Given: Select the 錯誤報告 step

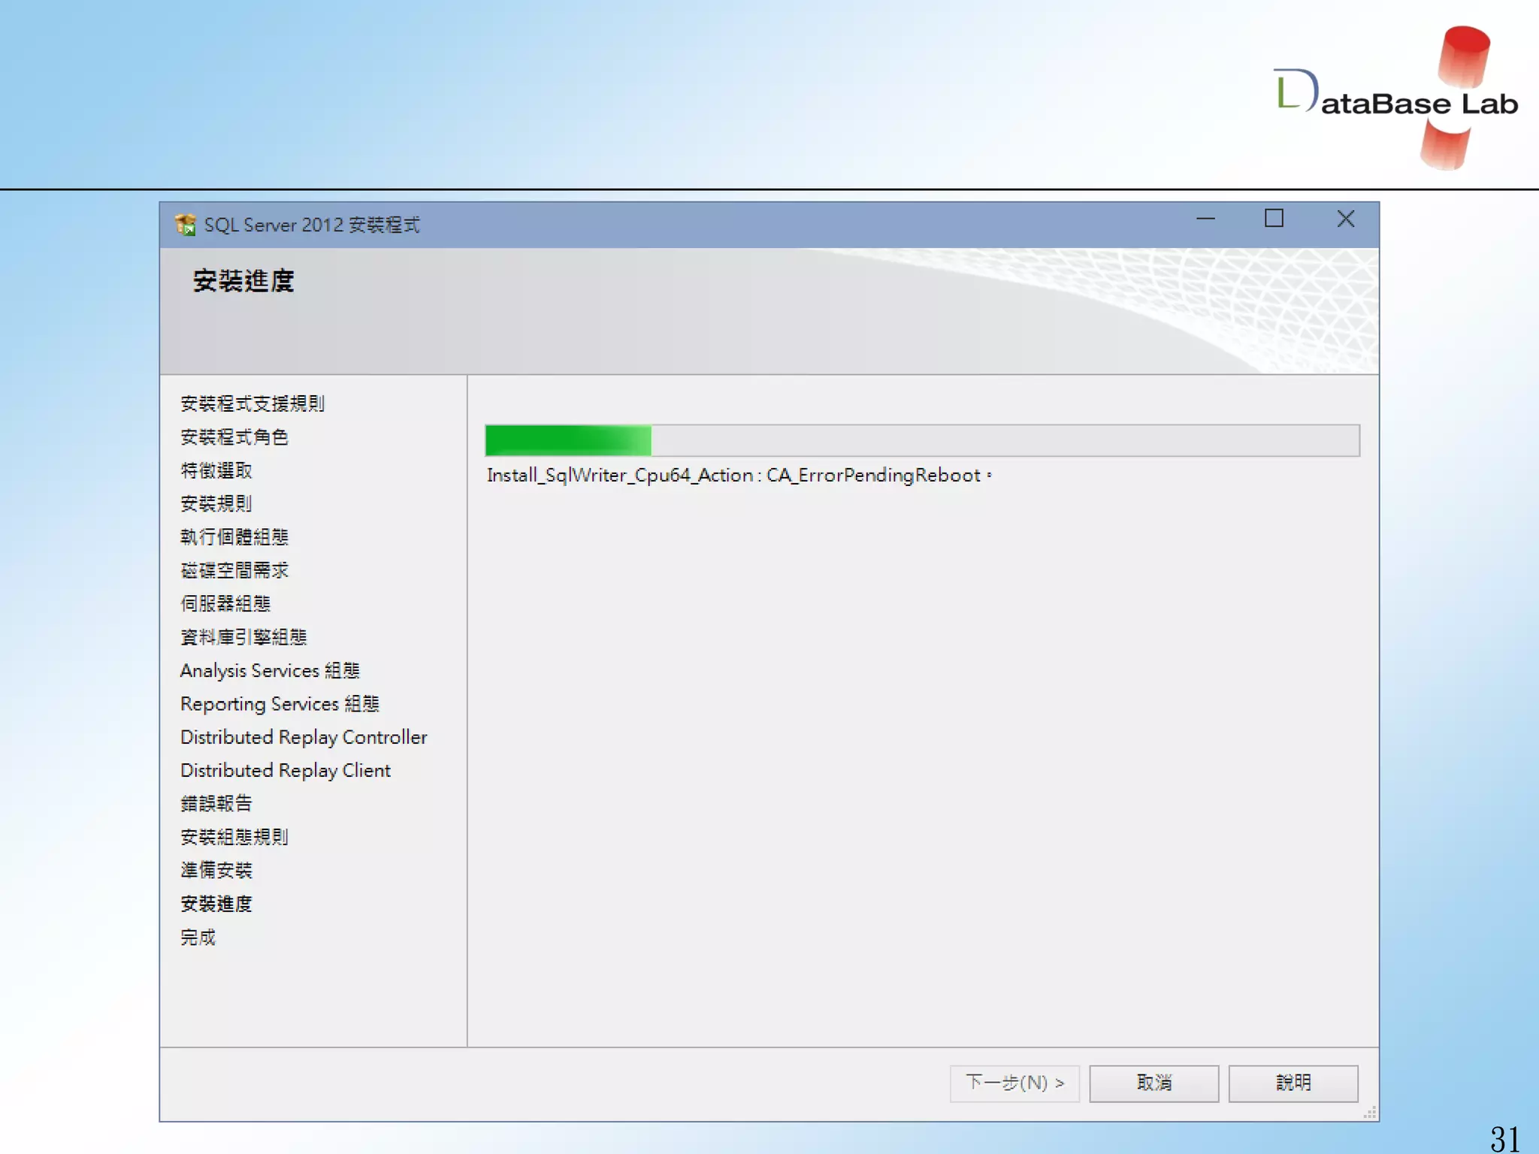Looking at the screenshot, I should pyautogui.click(x=216, y=804).
